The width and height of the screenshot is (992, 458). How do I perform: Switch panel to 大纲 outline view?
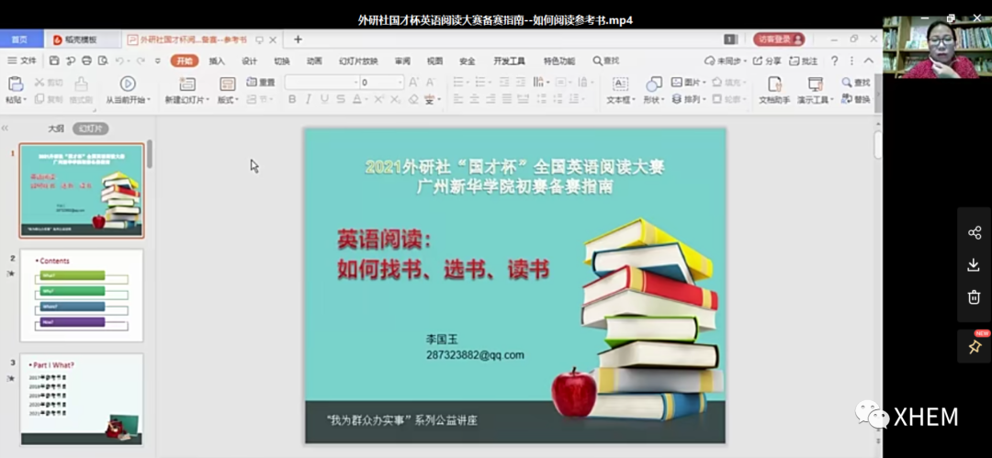coord(56,128)
